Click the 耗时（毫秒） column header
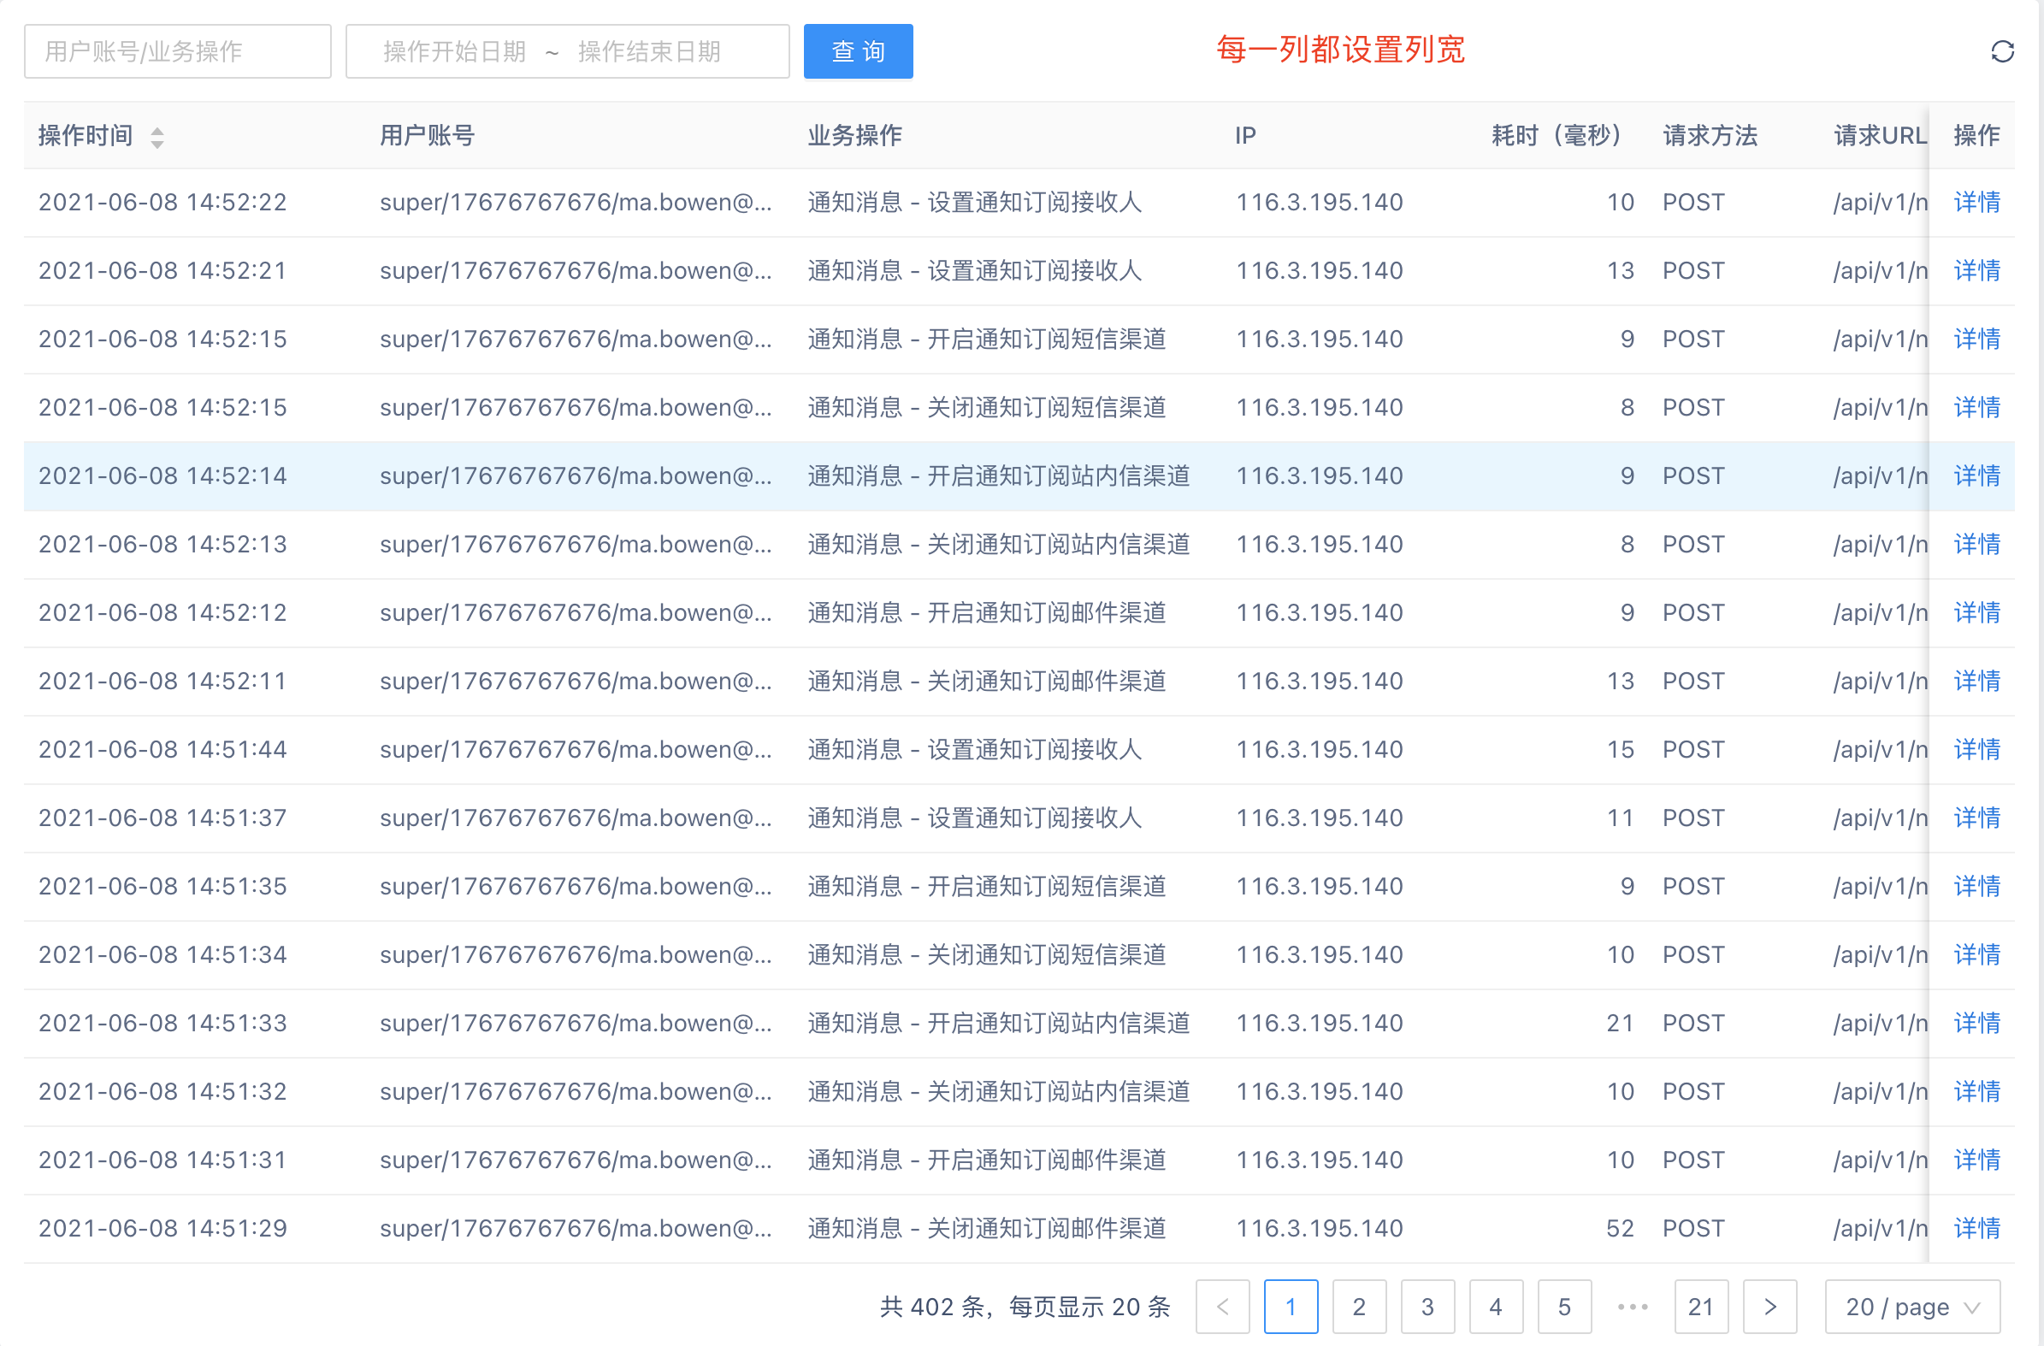This screenshot has width=2044, height=1346. [1556, 136]
